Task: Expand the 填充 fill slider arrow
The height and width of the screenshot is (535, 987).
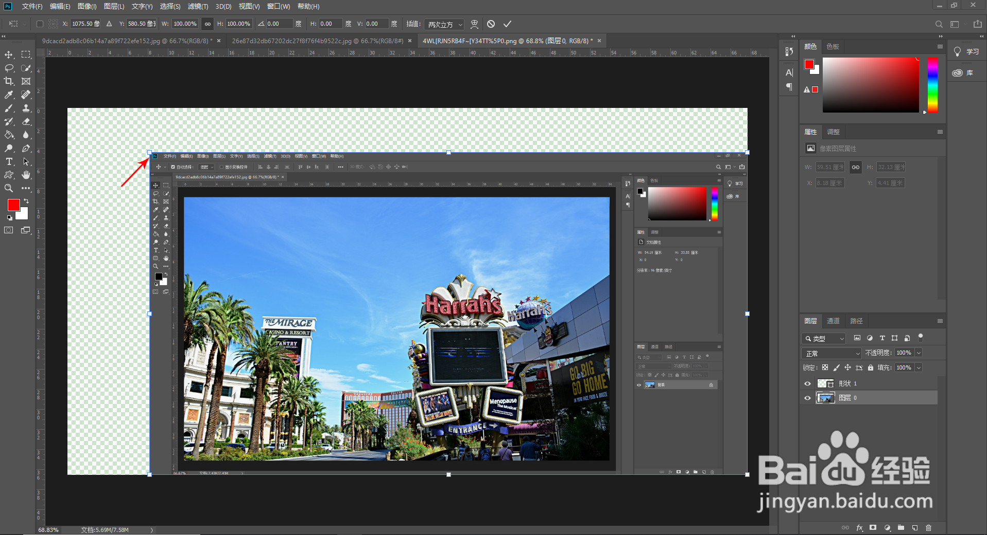Action: point(919,367)
